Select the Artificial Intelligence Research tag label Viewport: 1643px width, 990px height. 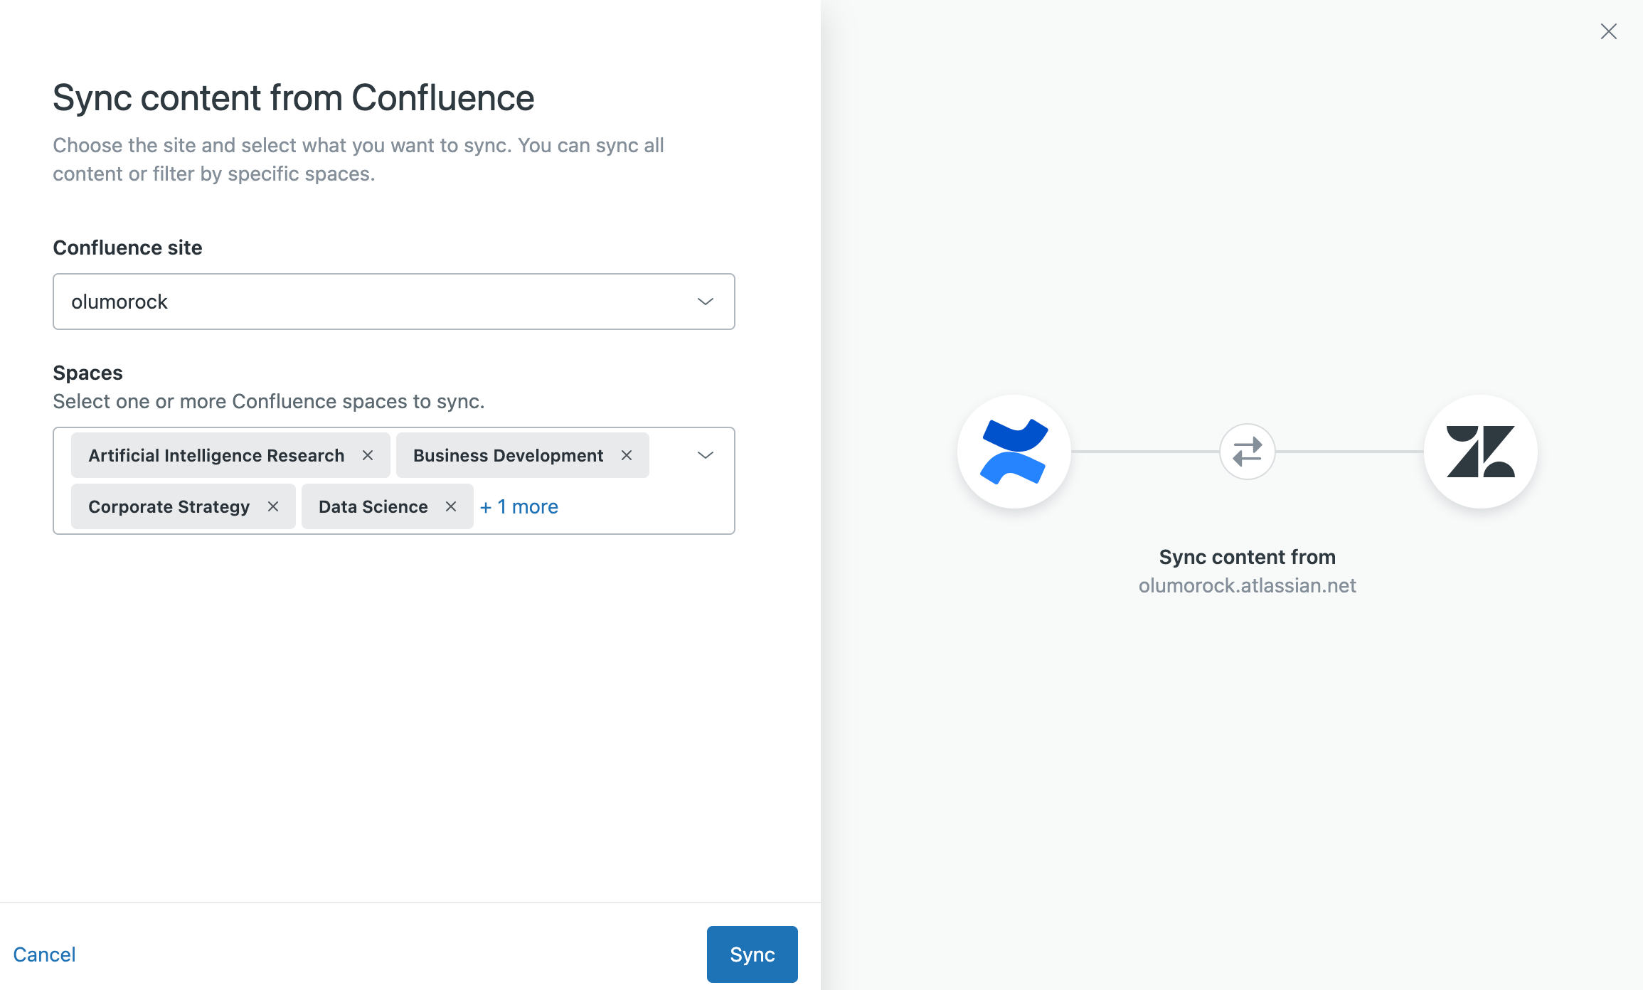[216, 455]
